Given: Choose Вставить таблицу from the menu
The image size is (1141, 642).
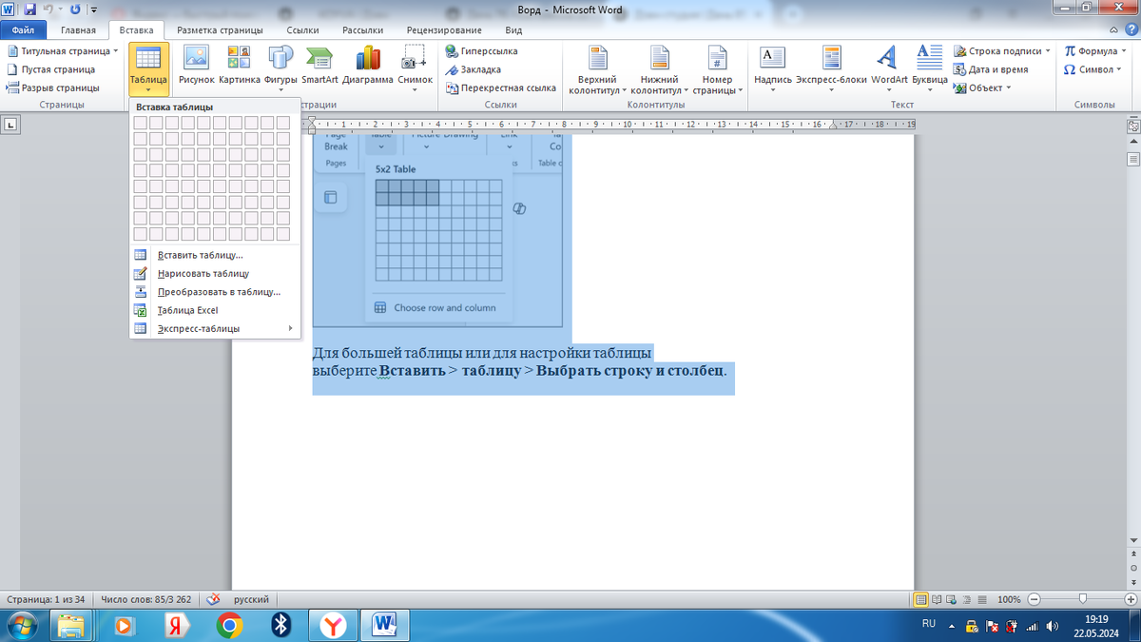Looking at the screenshot, I should (x=215, y=255).
